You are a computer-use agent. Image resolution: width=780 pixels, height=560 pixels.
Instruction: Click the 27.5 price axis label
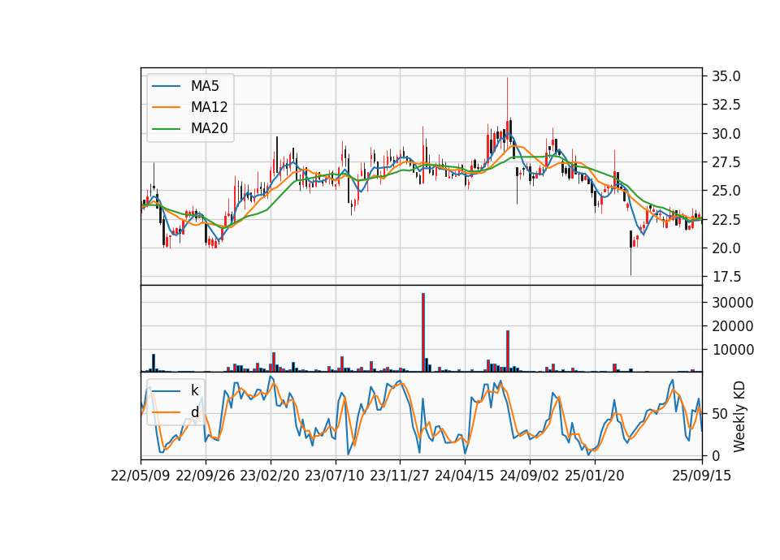tap(726, 162)
